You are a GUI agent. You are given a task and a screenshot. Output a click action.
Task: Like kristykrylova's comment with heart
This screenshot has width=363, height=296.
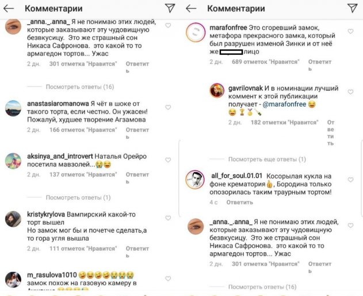[168, 217]
